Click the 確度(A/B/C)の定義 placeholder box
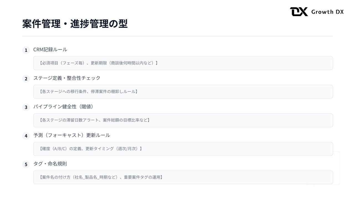Viewport: 355px width, 200px height. [183, 149]
